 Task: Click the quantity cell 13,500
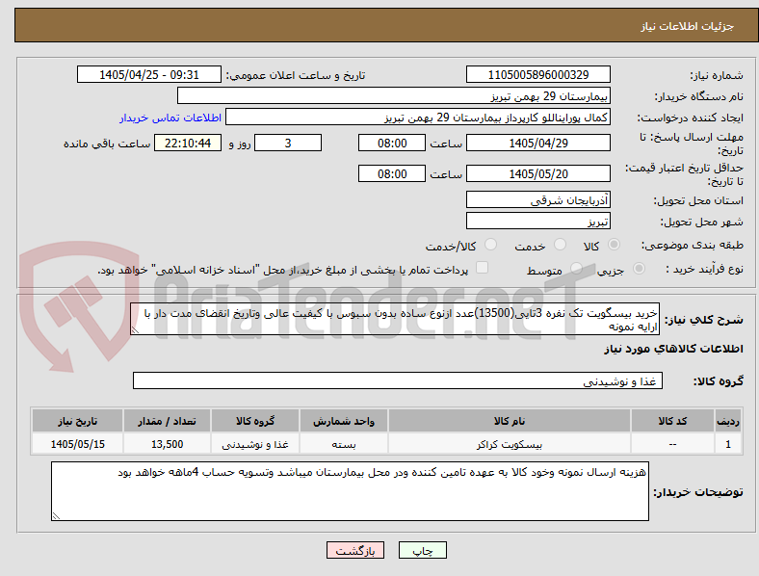167,444
